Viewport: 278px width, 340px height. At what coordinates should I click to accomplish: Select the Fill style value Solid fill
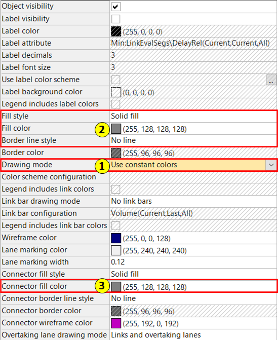pos(125,116)
